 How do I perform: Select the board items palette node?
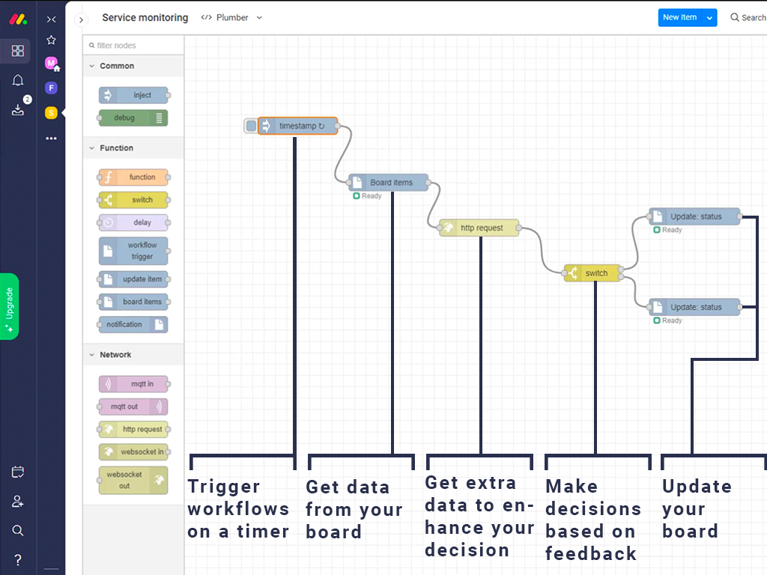133,302
